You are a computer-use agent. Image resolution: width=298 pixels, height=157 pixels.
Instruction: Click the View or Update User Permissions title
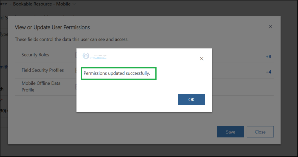(x=52, y=27)
